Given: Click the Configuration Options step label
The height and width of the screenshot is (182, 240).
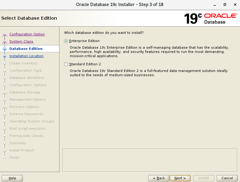Looking at the screenshot, I should pos(28,85).
